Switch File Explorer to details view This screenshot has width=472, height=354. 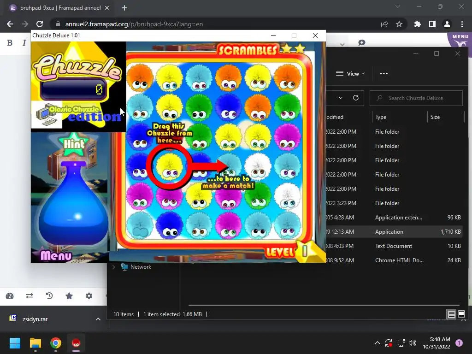tap(452, 314)
